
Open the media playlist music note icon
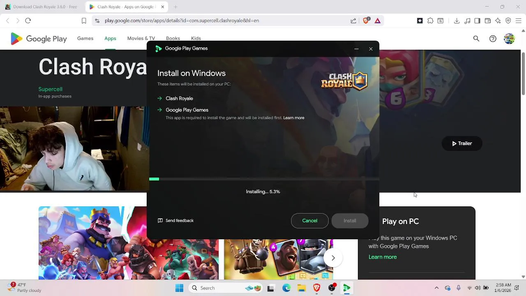click(467, 21)
